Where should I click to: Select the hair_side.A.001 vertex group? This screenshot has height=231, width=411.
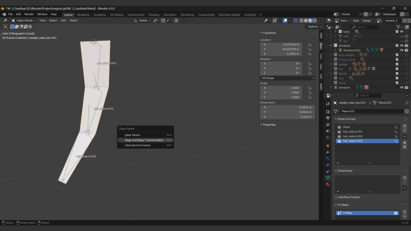pyautogui.click(x=352, y=132)
